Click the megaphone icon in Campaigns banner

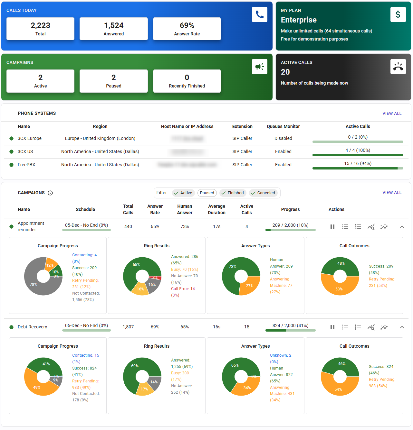(259, 67)
